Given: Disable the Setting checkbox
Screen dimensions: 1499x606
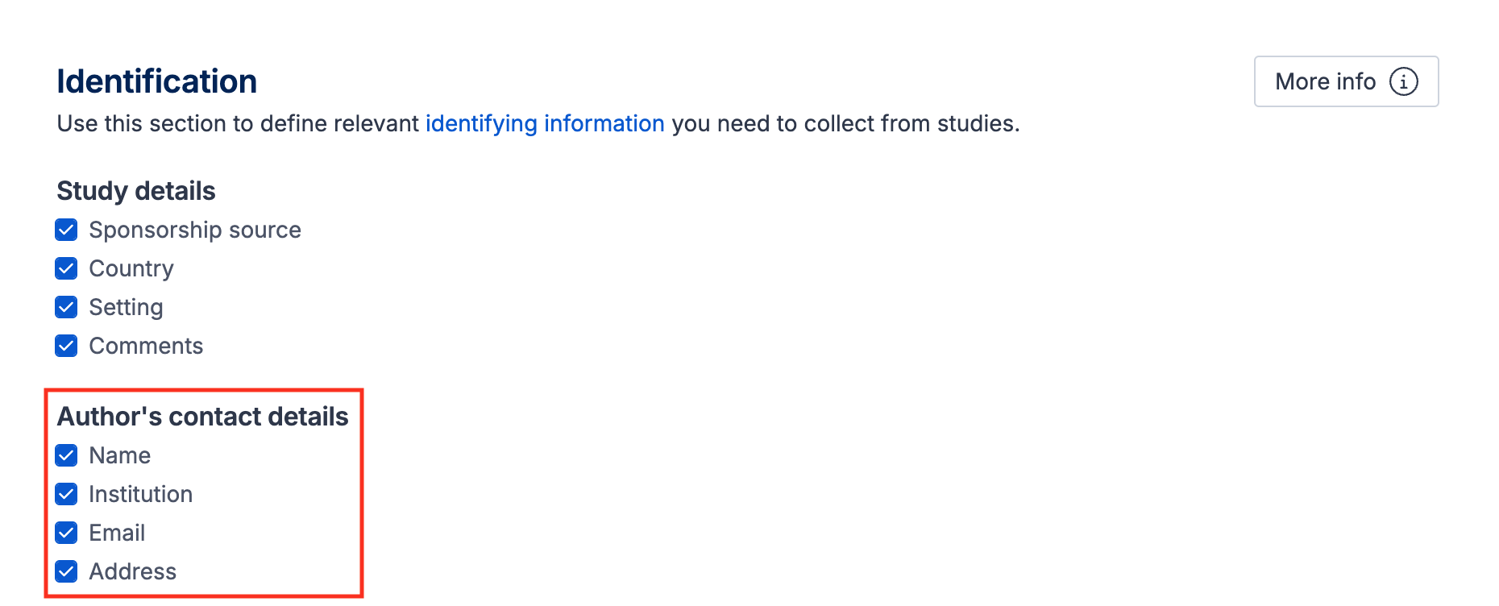Looking at the screenshot, I should 66,307.
